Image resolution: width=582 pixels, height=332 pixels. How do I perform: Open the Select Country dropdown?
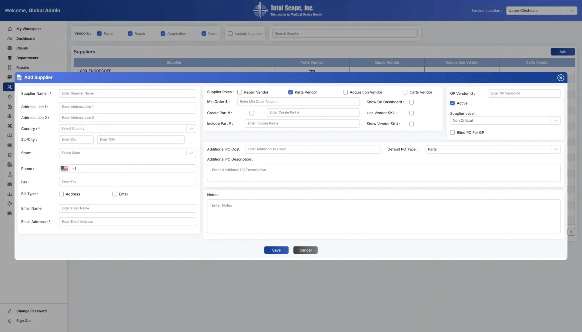pyautogui.click(x=127, y=129)
